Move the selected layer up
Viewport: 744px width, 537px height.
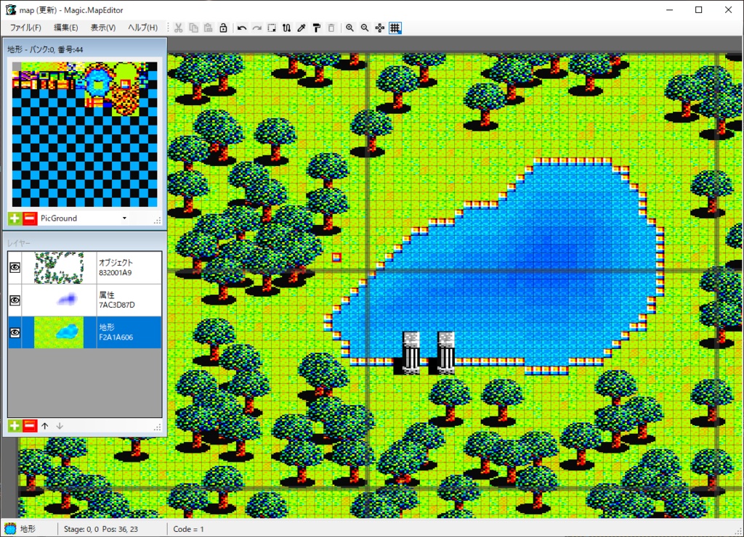44,426
